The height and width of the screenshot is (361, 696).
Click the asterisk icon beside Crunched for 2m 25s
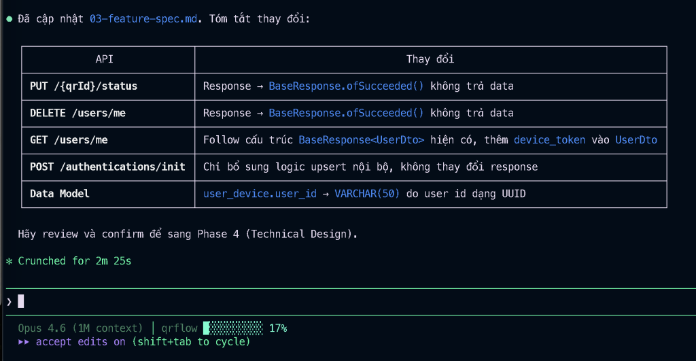coord(9,261)
